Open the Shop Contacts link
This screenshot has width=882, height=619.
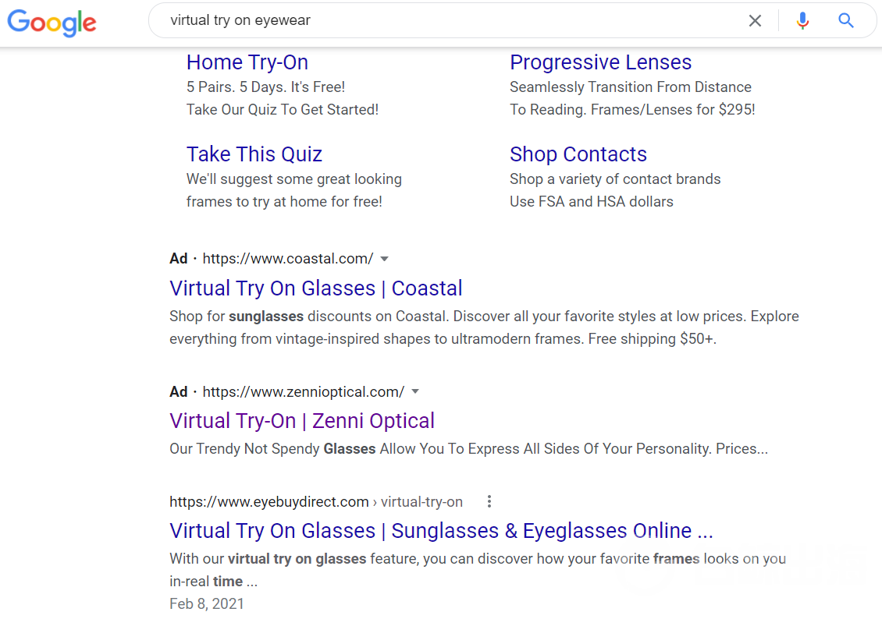[x=578, y=154]
